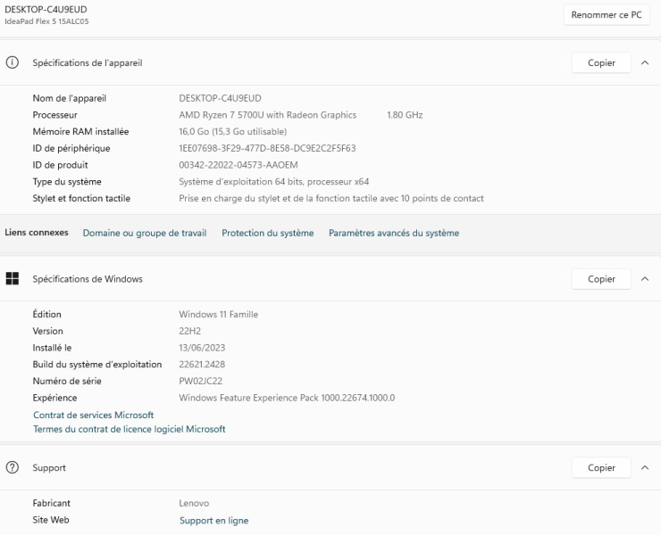Click the Spécifications de Windows heading
This screenshot has width=661, height=535.
(x=88, y=279)
